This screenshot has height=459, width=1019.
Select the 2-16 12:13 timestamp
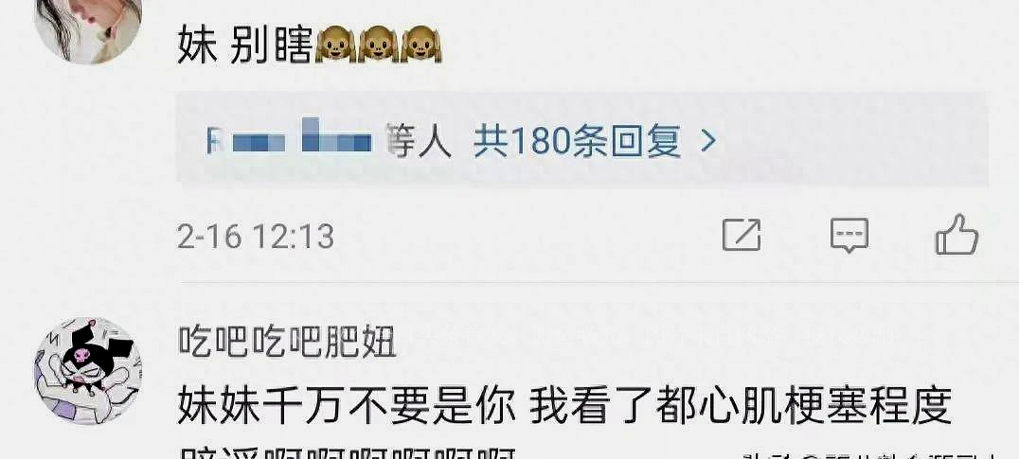click(x=256, y=237)
